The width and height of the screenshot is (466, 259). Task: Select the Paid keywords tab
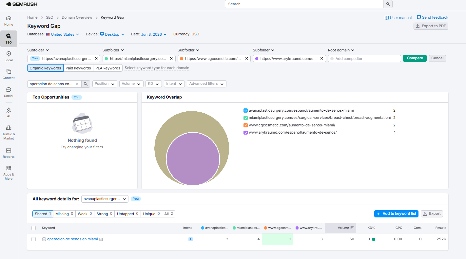coord(78,68)
